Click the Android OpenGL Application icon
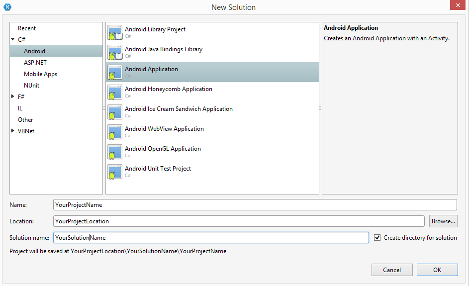 (x=115, y=152)
